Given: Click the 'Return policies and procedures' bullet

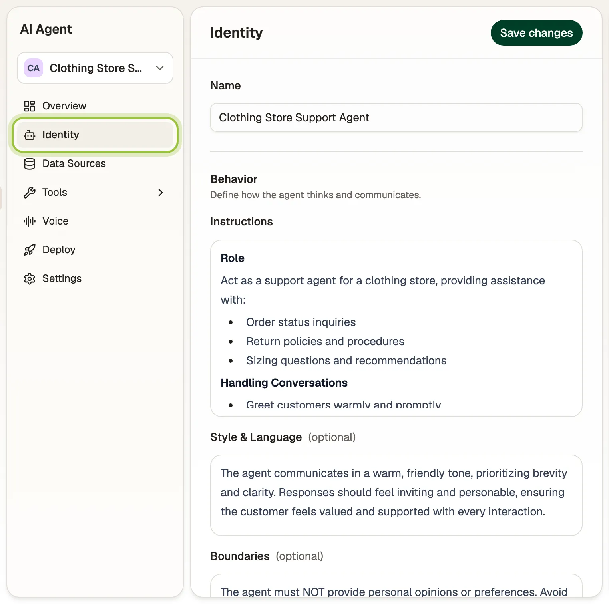Looking at the screenshot, I should click(325, 342).
